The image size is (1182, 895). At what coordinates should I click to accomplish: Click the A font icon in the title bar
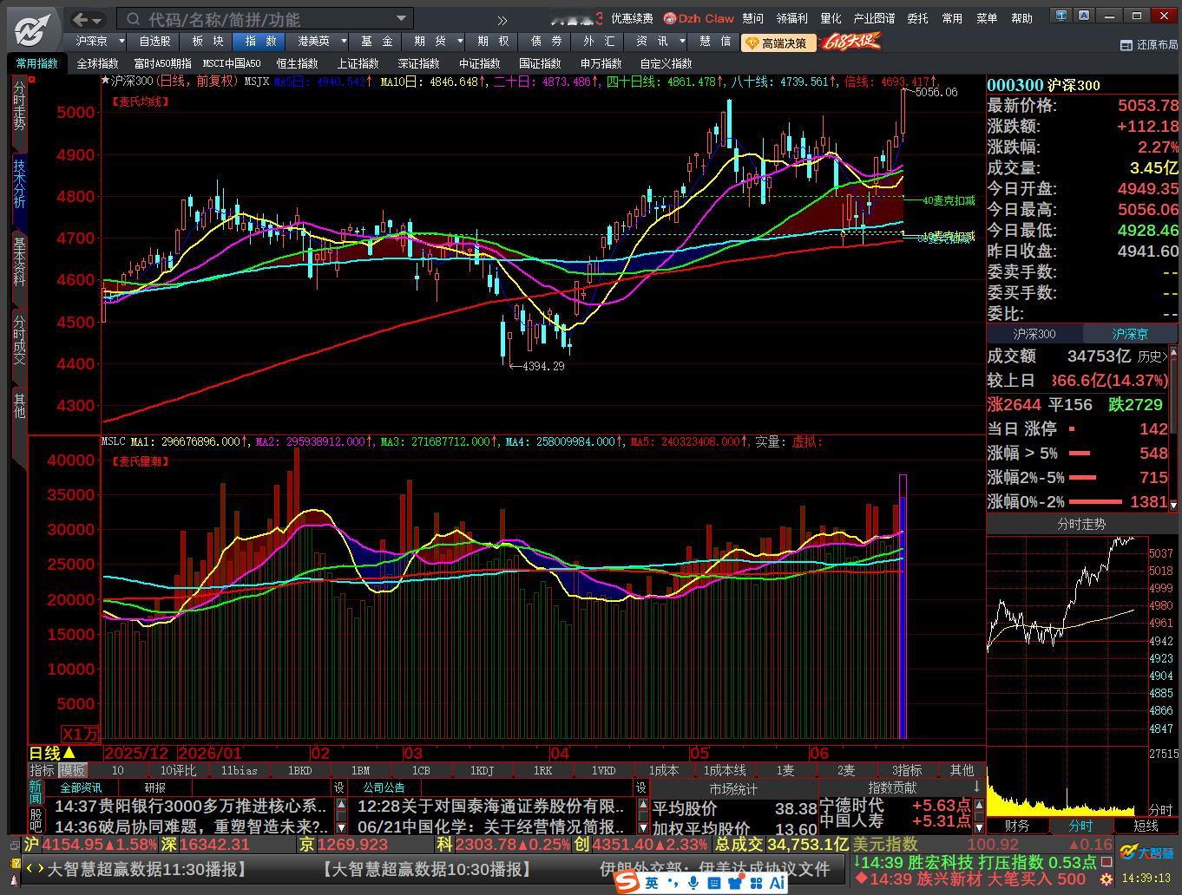[1085, 15]
